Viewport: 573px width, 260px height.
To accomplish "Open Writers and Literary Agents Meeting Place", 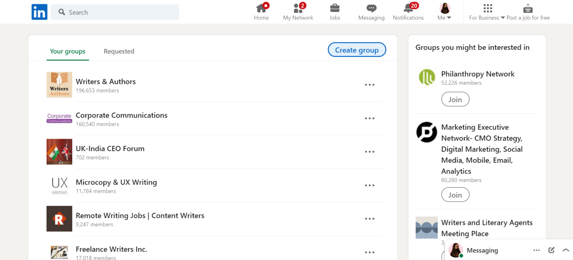I will [487, 228].
